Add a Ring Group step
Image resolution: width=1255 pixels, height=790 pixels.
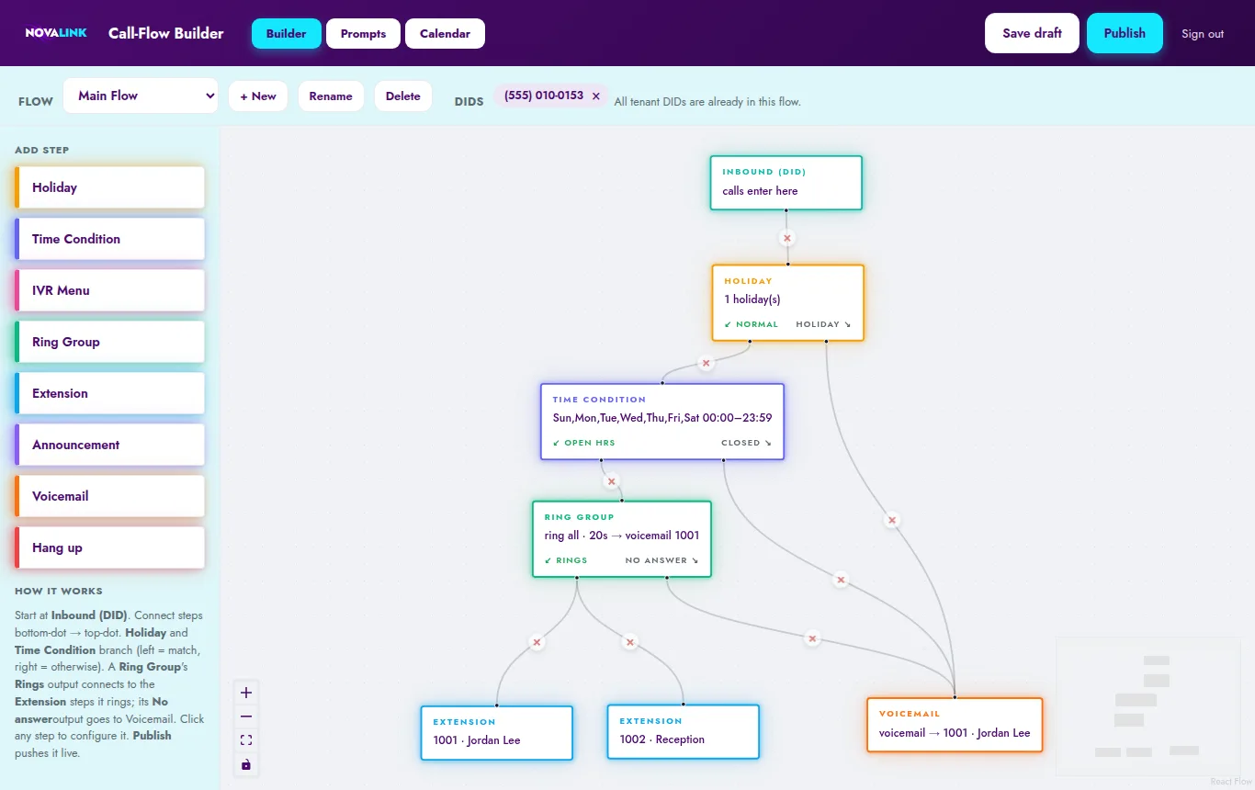coord(109,342)
